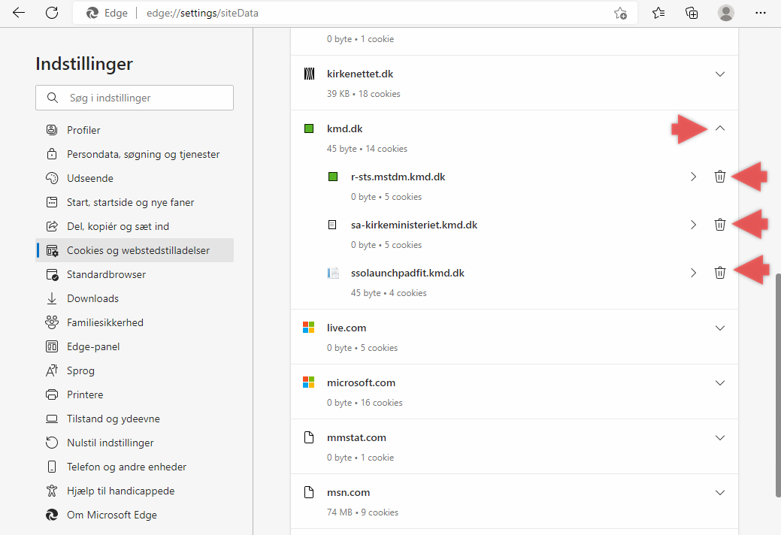Screen dimensions: 781x535
Task: Open Profiler settings section
Action: tap(135, 130)
